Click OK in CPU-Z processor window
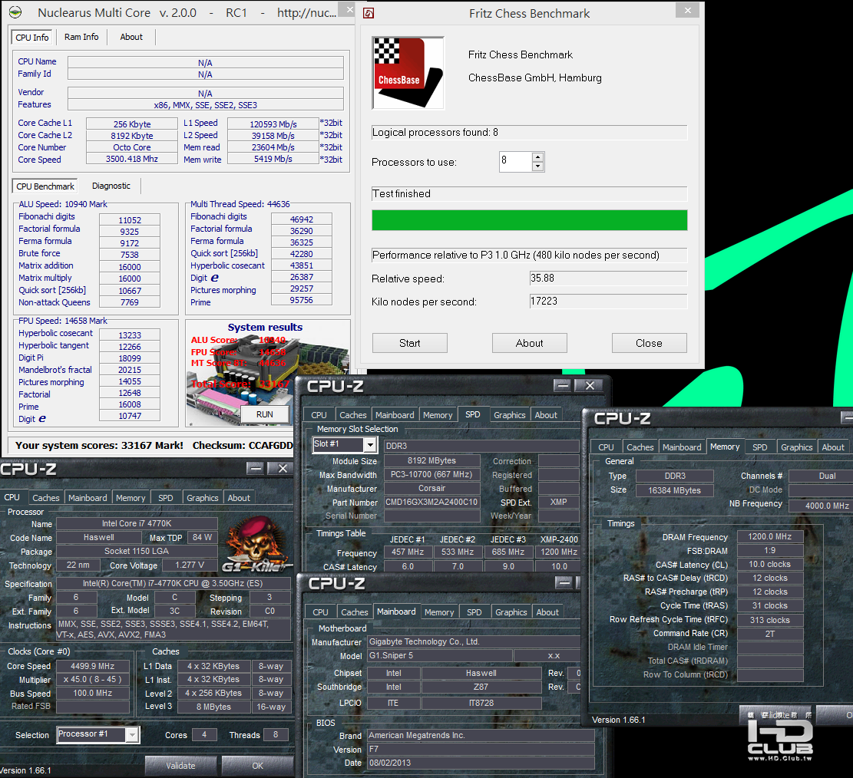This screenshot has width=853, height=778. pos(257,766)
